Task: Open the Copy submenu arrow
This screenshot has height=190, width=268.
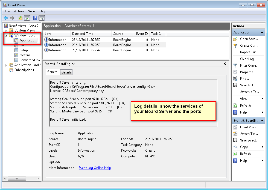Action: [262, 147]
